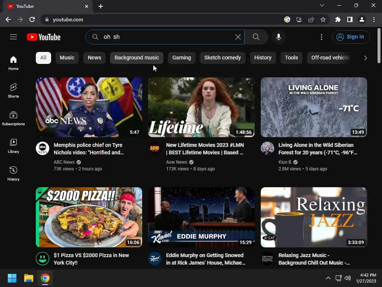Select the All filter chip
Image resolution: width=382 pixels, height=287 pixels.
(x=43, y=58)
